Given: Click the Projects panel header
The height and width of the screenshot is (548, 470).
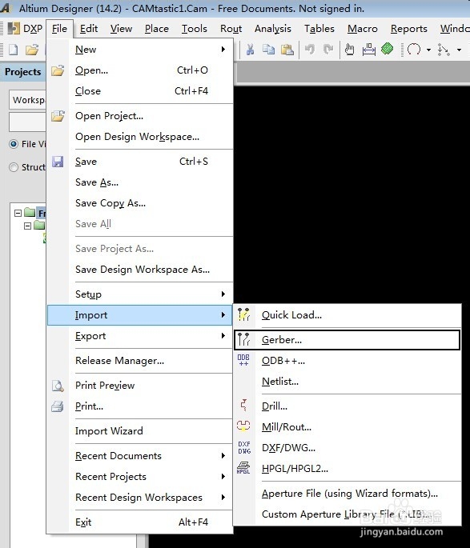Looking at the screenshot, I should pyautogui.click(x=22, y=72).
